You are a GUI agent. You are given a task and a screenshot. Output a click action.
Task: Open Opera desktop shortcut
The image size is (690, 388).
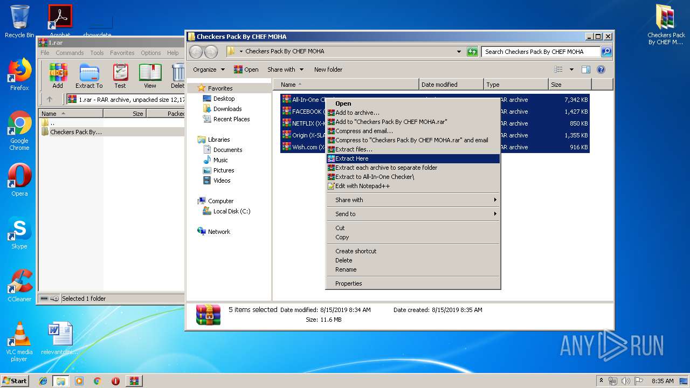[x=19, y=180]
